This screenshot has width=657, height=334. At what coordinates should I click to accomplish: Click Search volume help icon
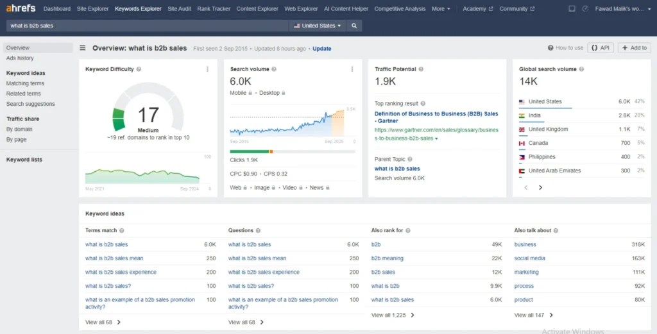274,69
